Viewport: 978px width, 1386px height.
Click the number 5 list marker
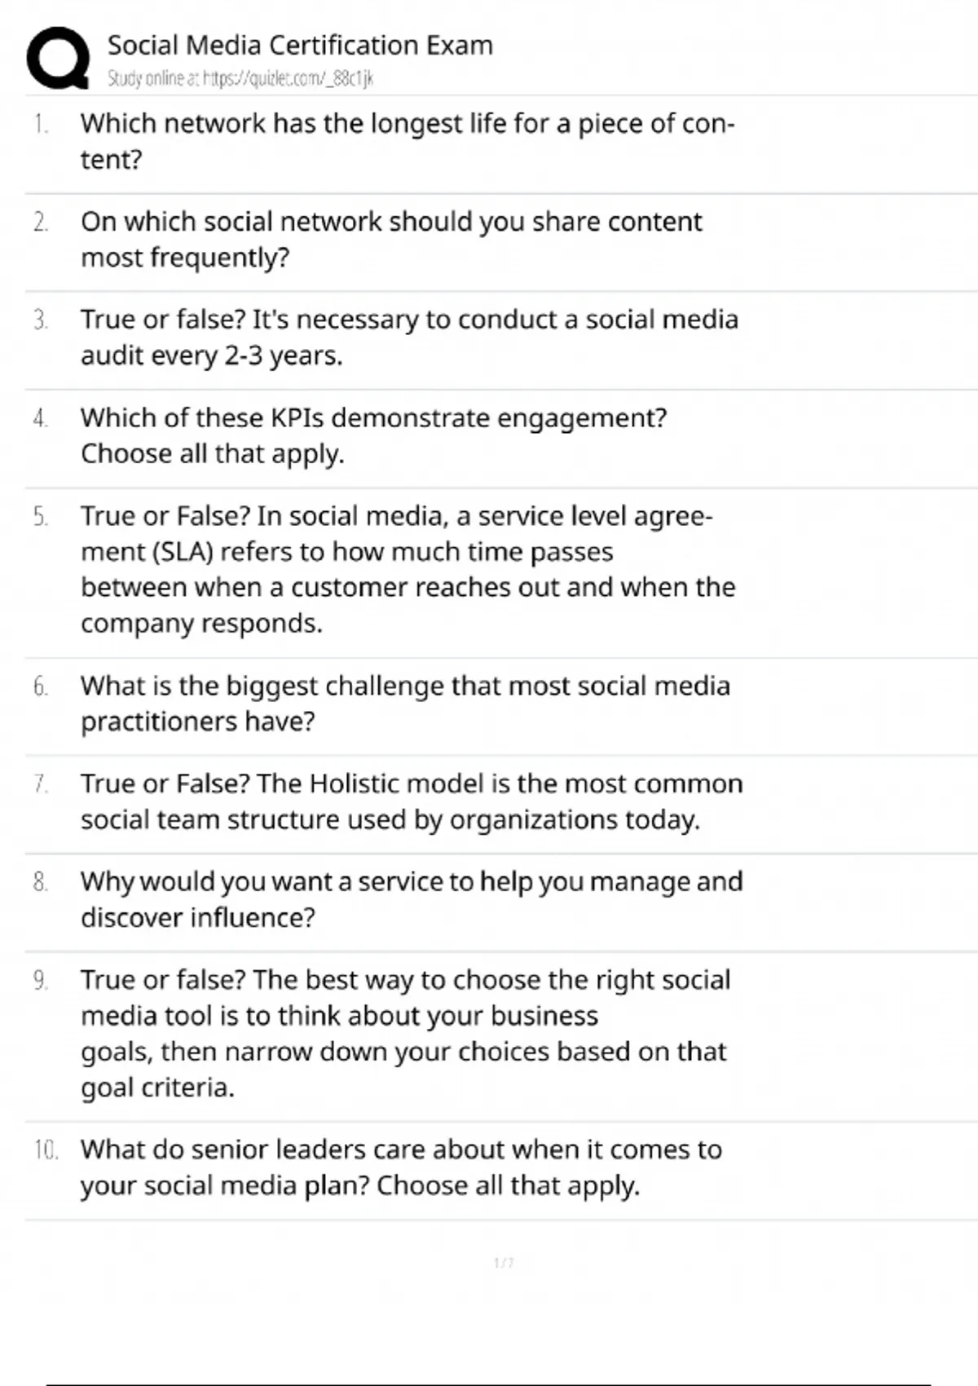41,517
